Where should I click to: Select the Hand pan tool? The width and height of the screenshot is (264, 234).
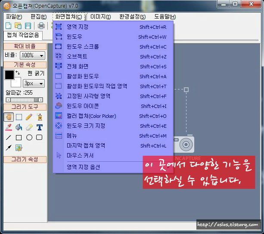tap(9, 117)
